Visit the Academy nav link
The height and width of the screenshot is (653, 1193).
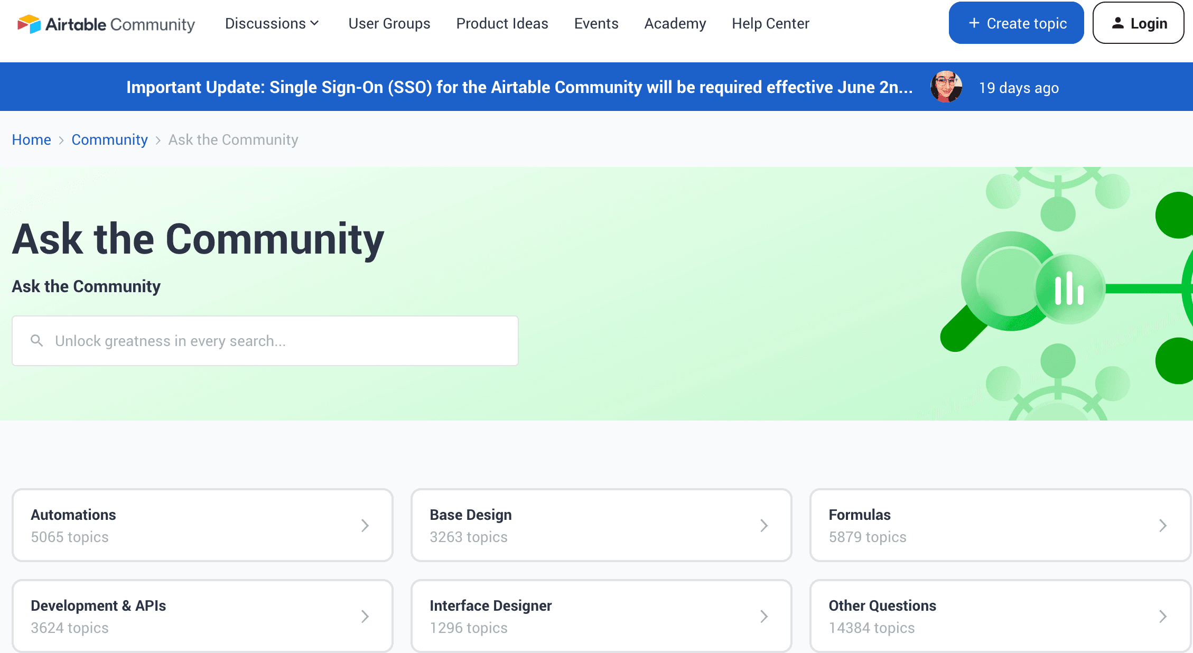[x=675, y=24]
